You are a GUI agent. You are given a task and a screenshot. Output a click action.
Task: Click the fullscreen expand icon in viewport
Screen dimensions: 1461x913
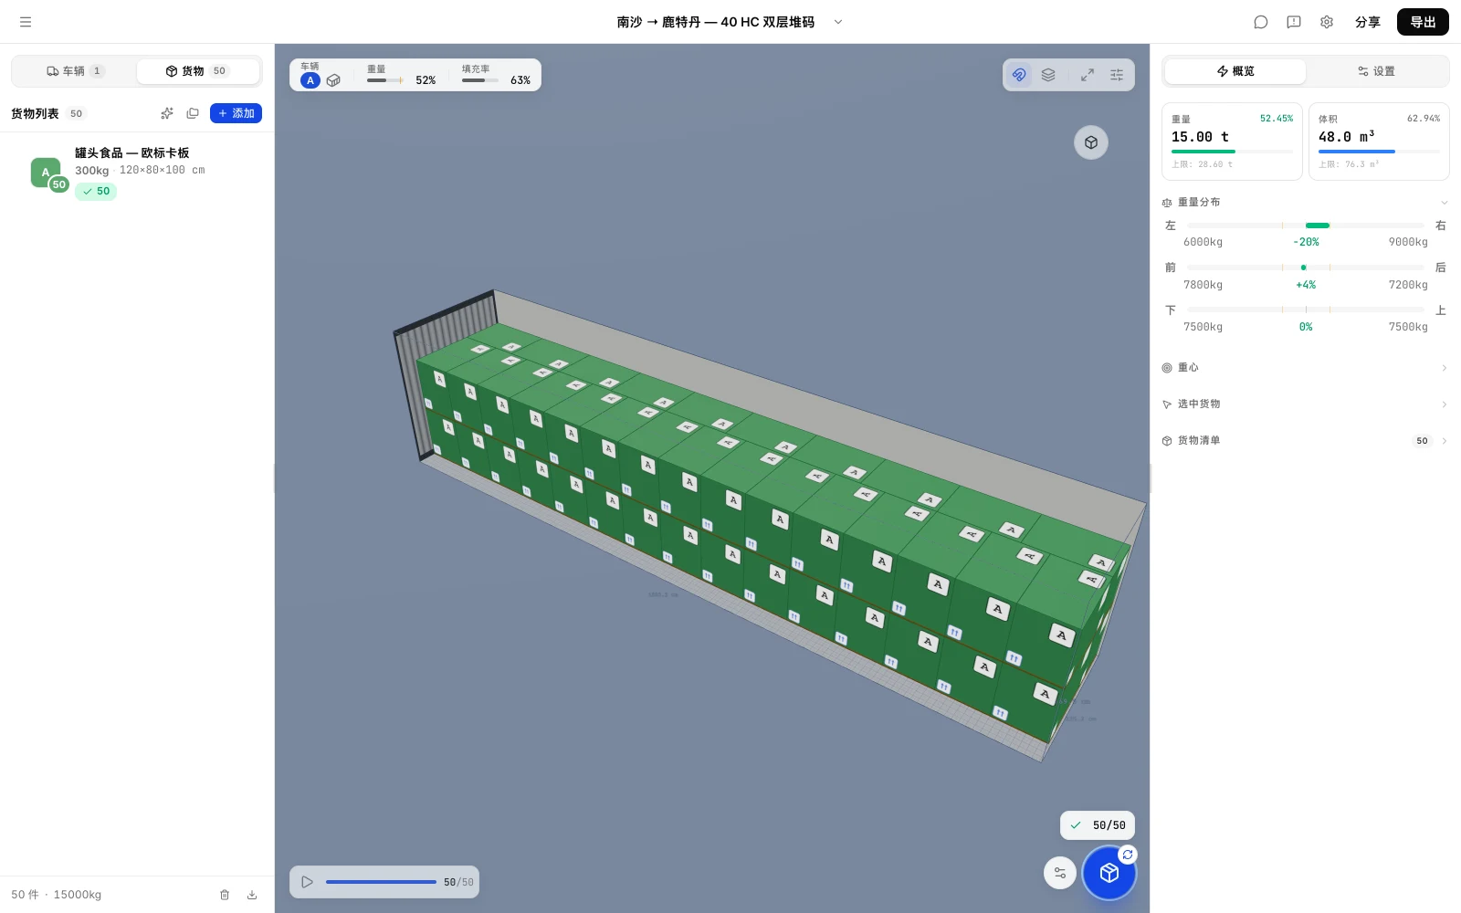(1088, 75)
